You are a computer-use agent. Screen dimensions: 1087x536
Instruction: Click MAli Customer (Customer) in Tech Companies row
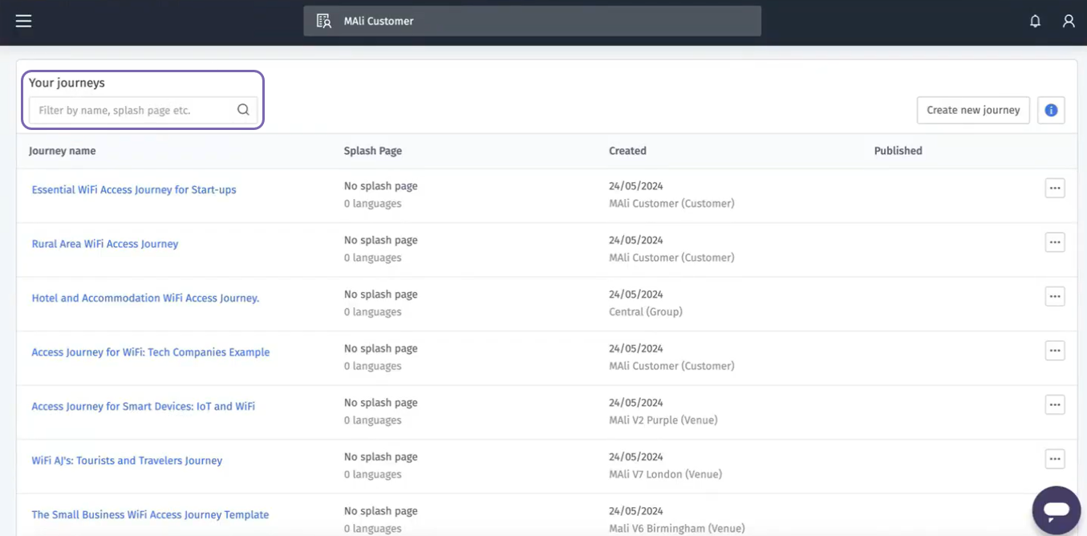tap(671, 366)
